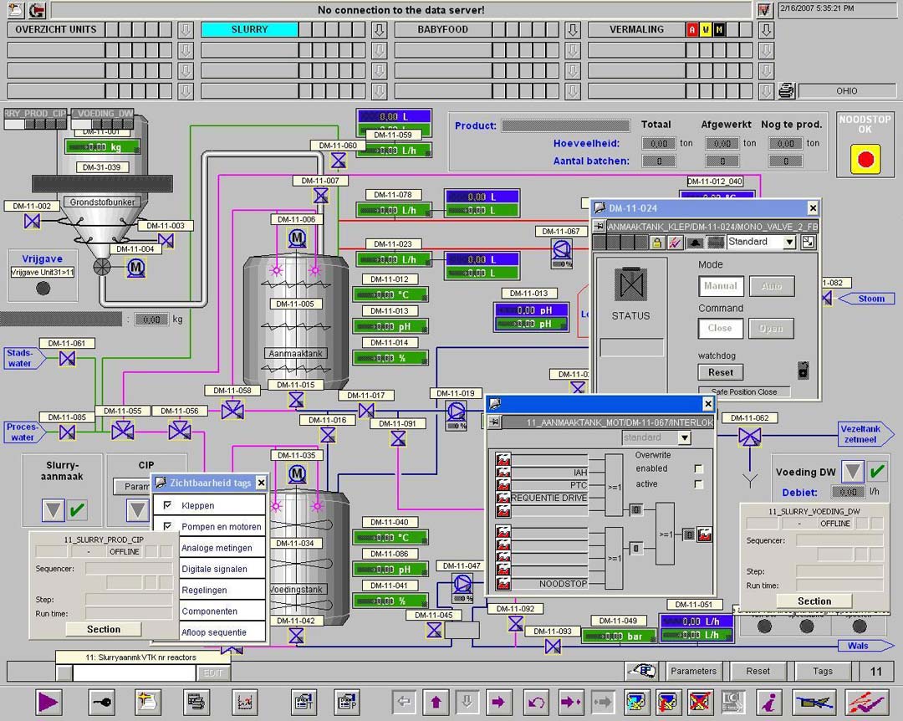This screenshot has width=903, height=721.
Task: Click the red NOODSTOP emergency stop button
Action: pos(865,159)
